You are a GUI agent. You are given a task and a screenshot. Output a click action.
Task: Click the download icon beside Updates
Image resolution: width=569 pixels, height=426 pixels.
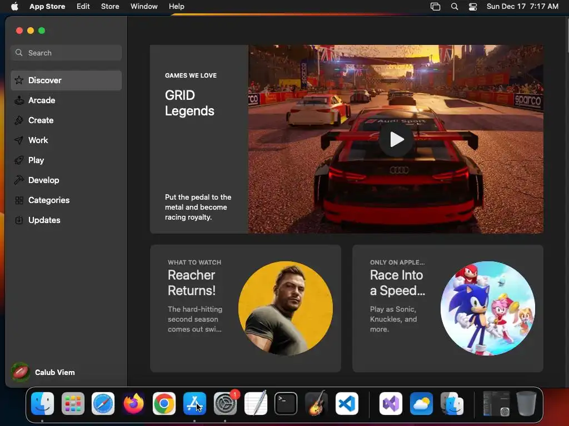19,220
